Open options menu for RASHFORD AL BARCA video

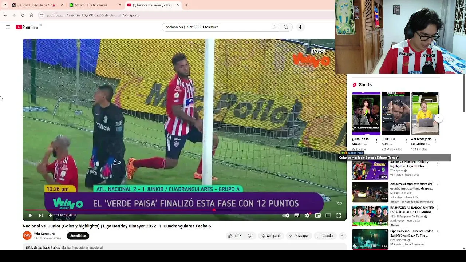tap(438, 208)
